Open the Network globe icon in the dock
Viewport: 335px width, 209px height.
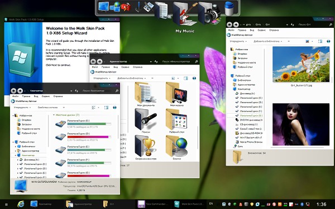tap(115, 7)
